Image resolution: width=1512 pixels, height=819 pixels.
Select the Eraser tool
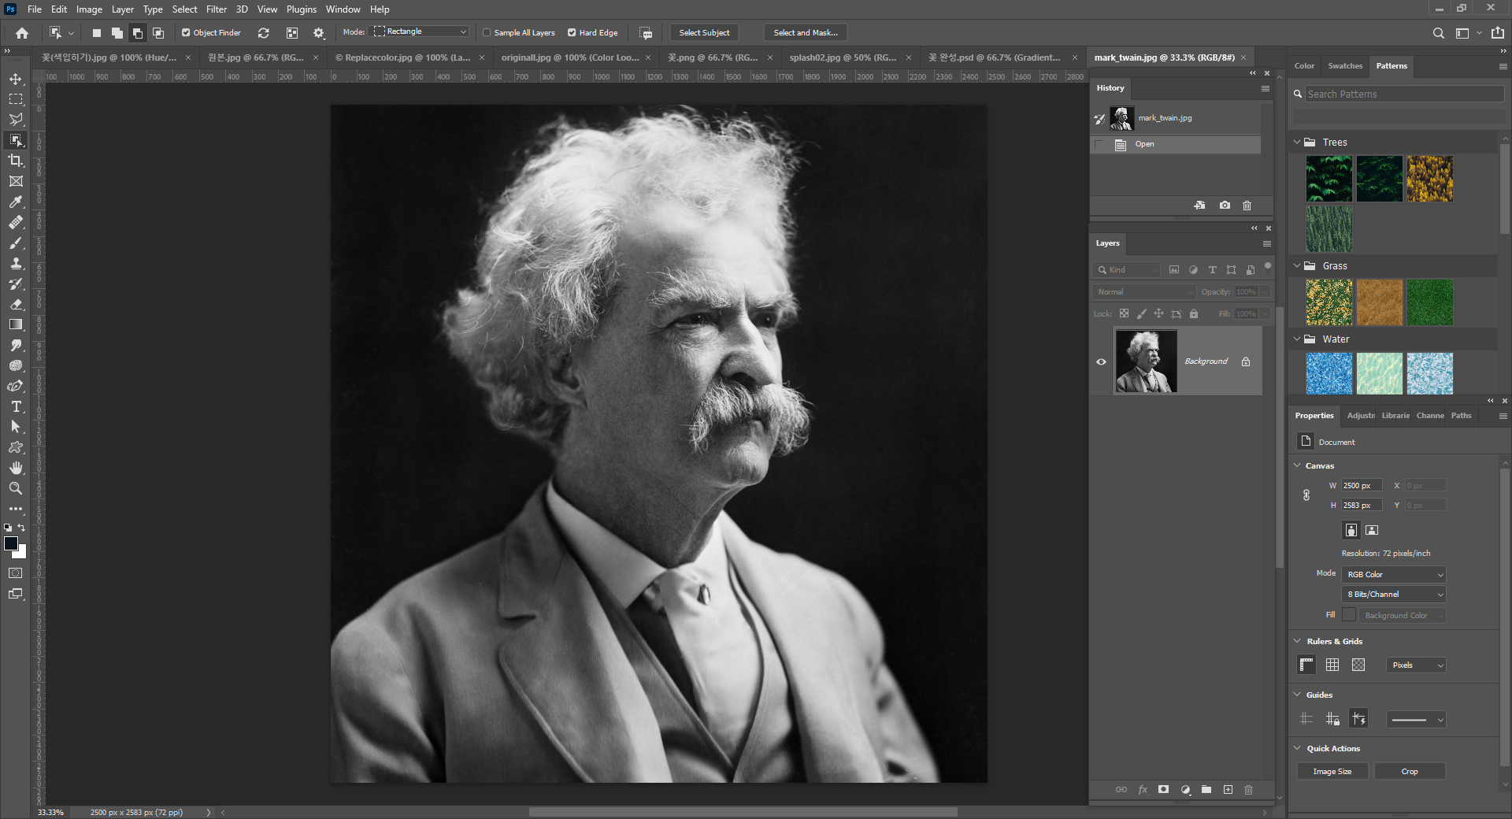click(16, 304)
